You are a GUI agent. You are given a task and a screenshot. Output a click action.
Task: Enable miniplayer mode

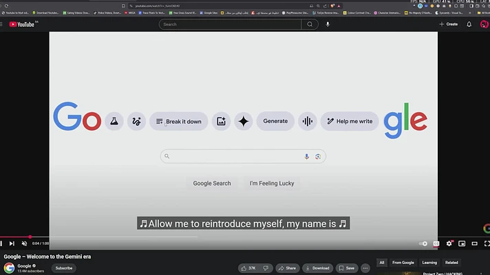click(x=462, y=243)
